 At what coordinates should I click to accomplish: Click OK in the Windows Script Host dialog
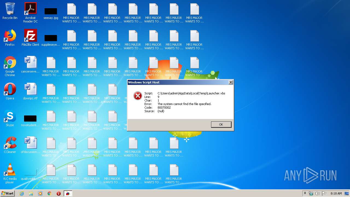pos(221,124)
